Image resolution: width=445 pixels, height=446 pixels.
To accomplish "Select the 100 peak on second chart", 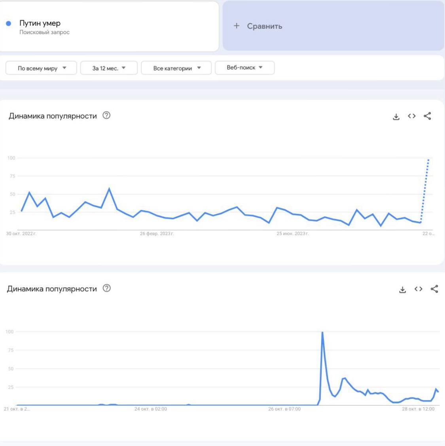I will 322,332.
